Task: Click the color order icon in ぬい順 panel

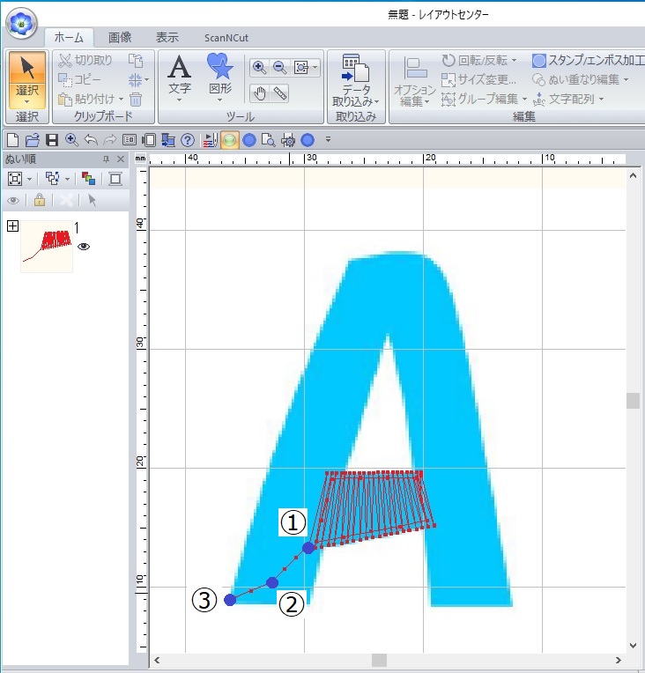Action: 88,179
